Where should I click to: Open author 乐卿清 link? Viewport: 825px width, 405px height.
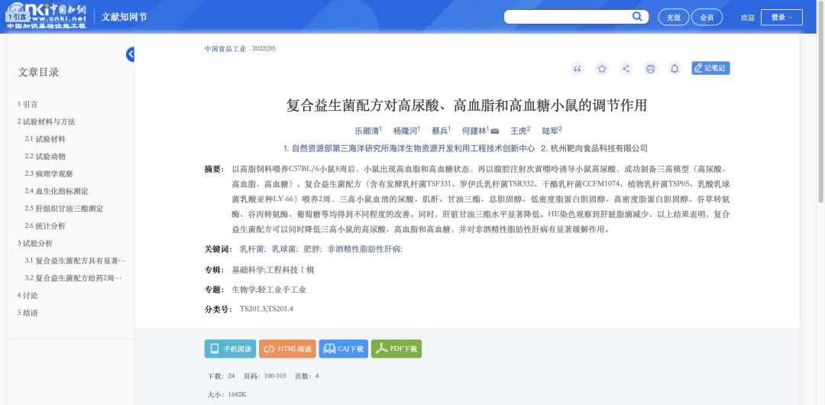[x=367, y=131]
